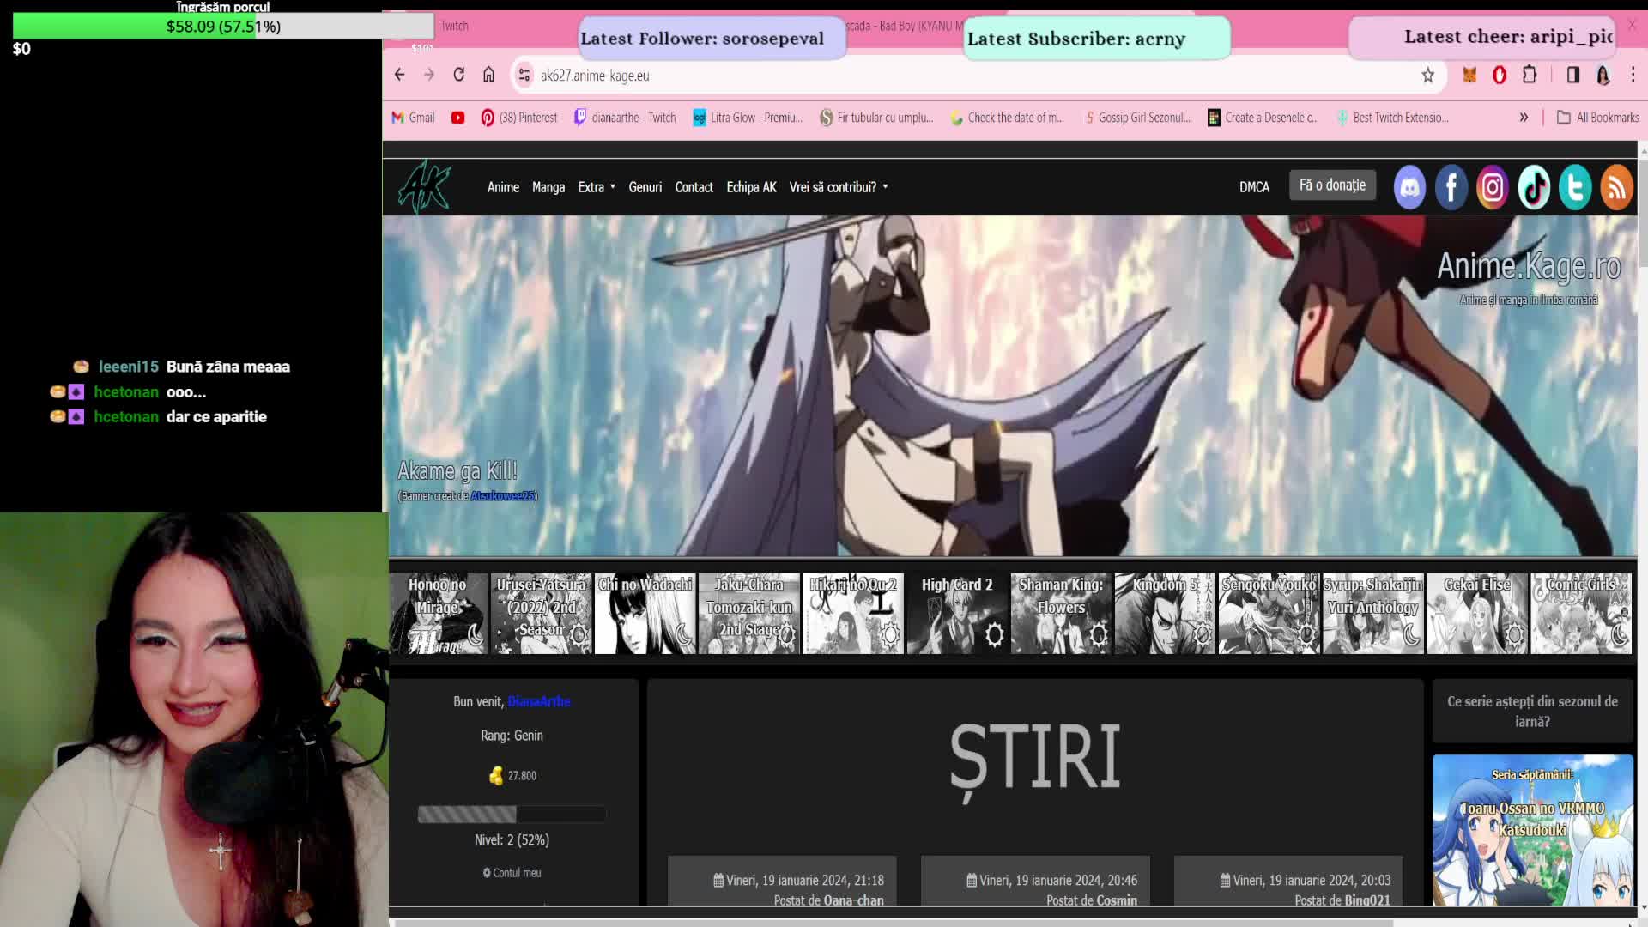Open DianaArthe profile link
The height and width of the screenshot is (927, 1648).
[539, 701]
